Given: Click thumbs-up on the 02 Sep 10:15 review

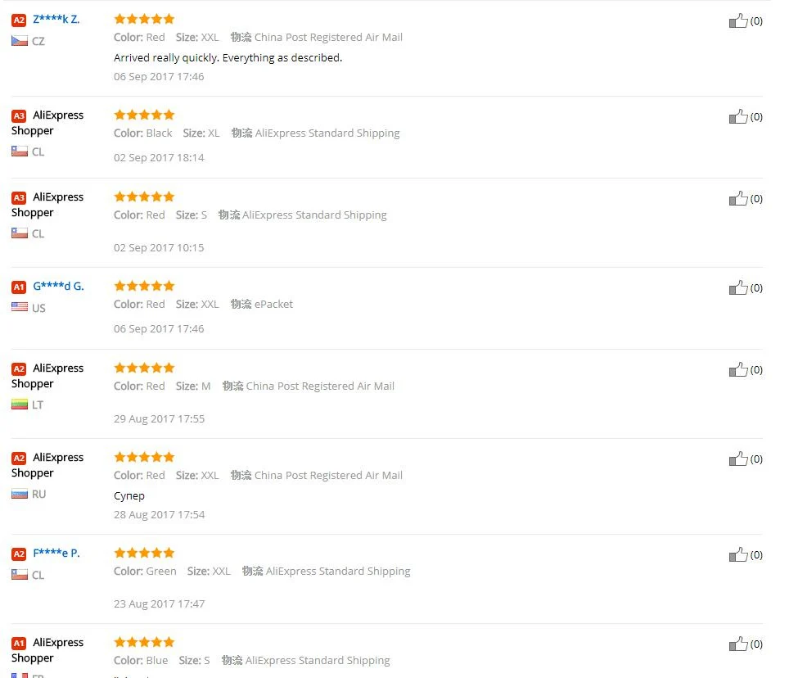Looking at the screenshot, I should pyautogui.click(x=738, y=198).
